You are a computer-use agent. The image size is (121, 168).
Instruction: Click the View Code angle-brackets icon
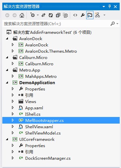(75, 15)
